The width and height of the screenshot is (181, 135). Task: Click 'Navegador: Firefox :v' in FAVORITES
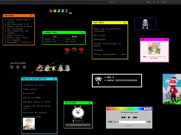click(x=20, y=42)
